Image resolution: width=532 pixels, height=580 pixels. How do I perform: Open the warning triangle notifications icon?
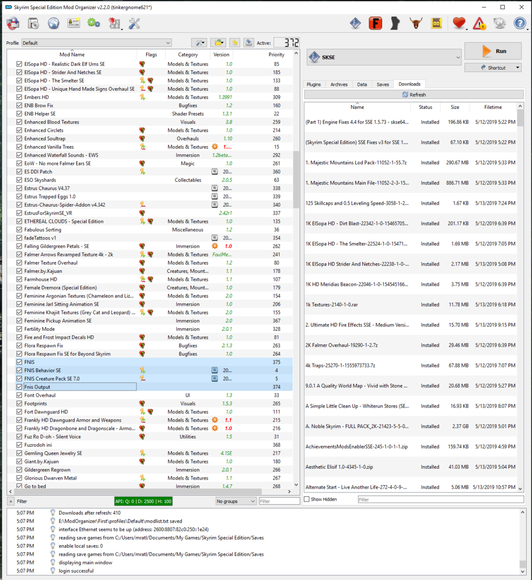click(479, 23)
